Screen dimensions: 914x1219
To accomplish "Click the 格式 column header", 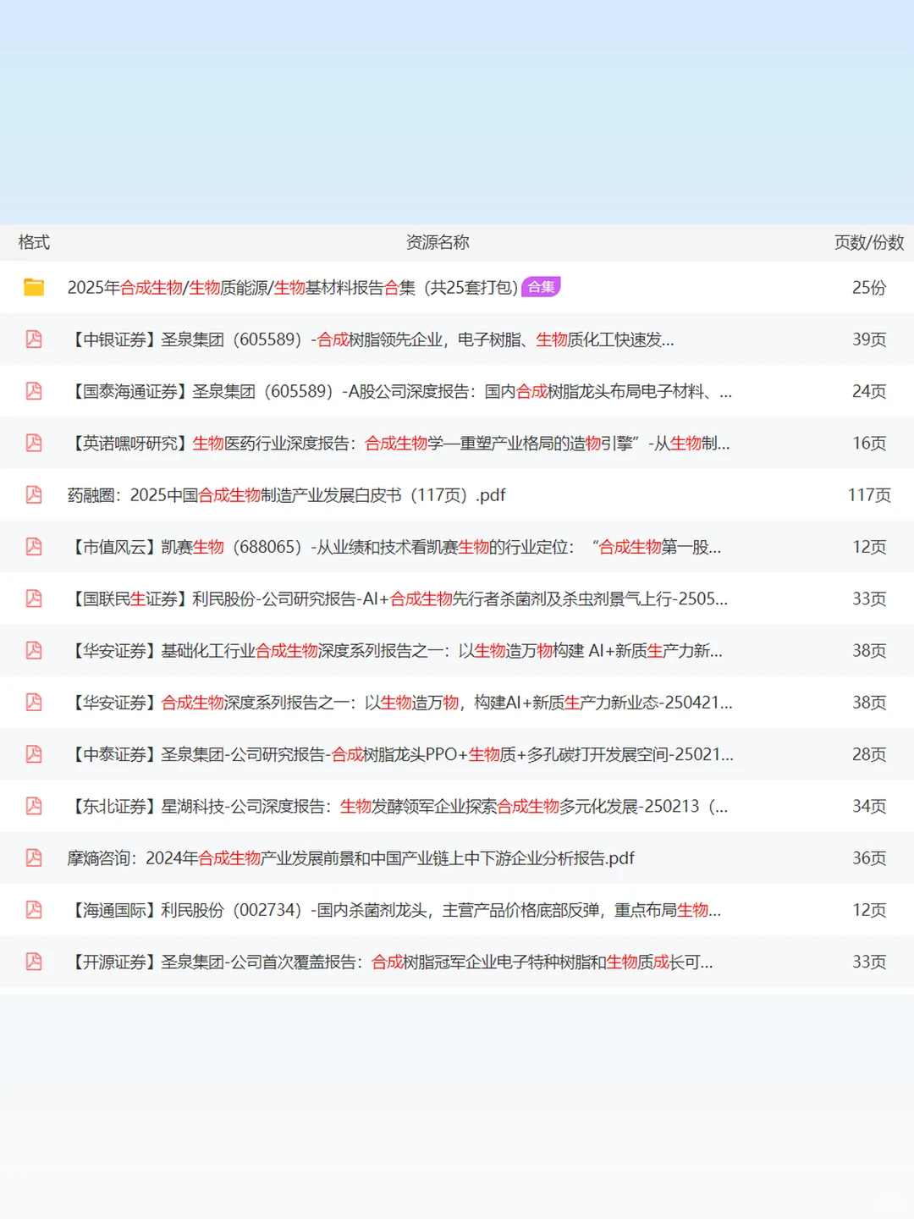I will tap(34, 242).
